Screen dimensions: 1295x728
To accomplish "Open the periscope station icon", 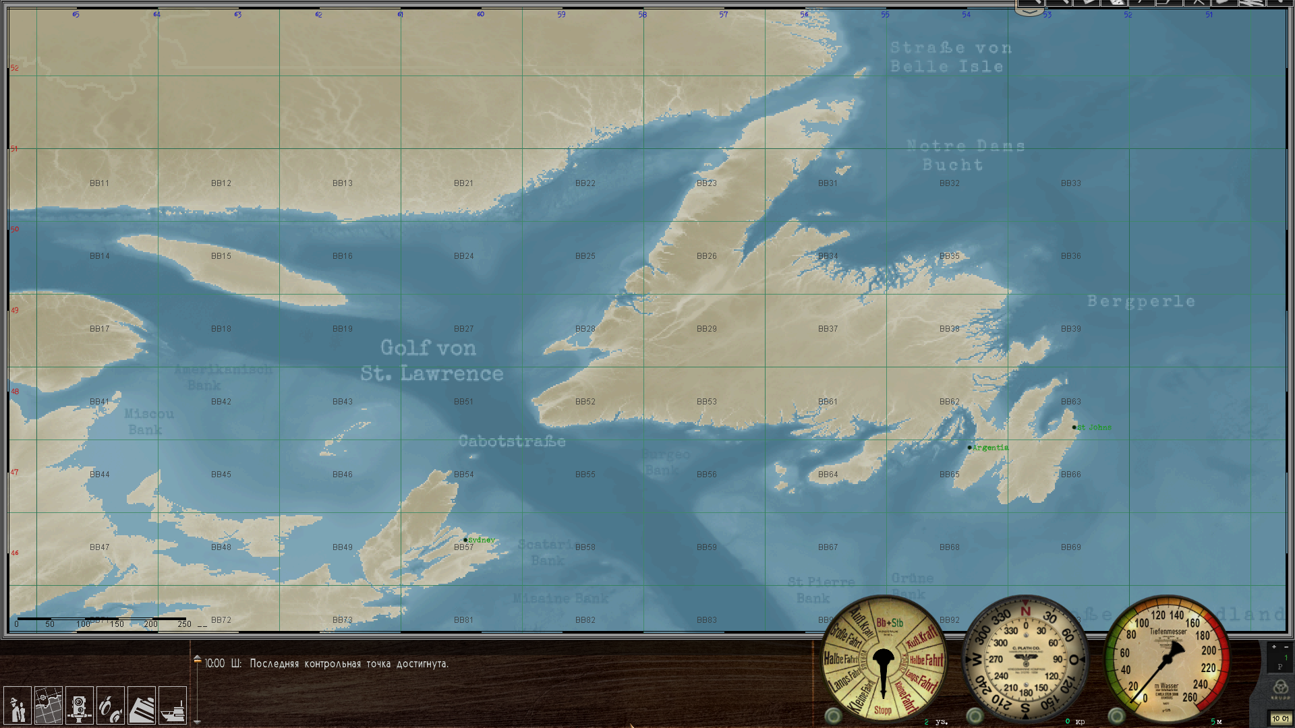I will (80, 706).
